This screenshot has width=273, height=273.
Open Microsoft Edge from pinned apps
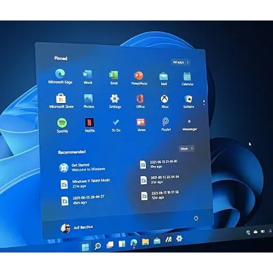[60, 76]
